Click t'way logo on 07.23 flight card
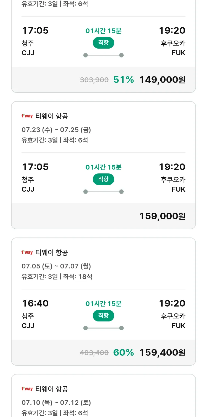This screenshot has height=417, width=207. click(x=27, y=116)
